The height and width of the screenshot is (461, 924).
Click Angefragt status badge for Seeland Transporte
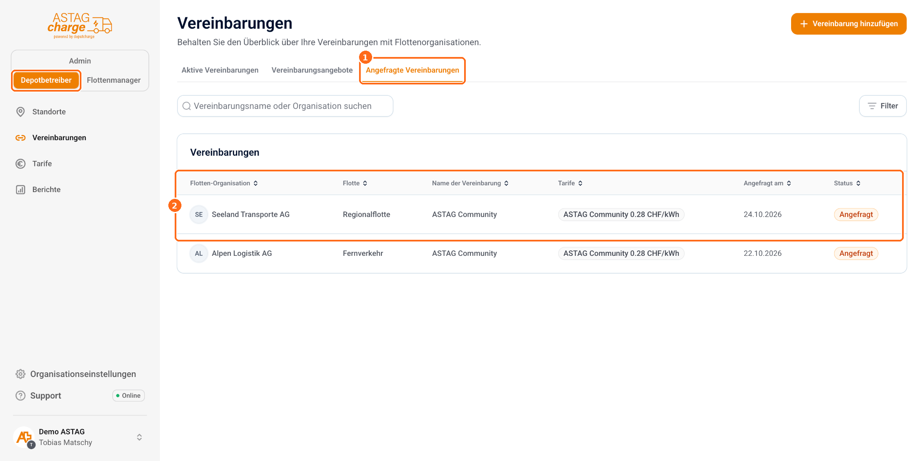[x=856, y=214]
